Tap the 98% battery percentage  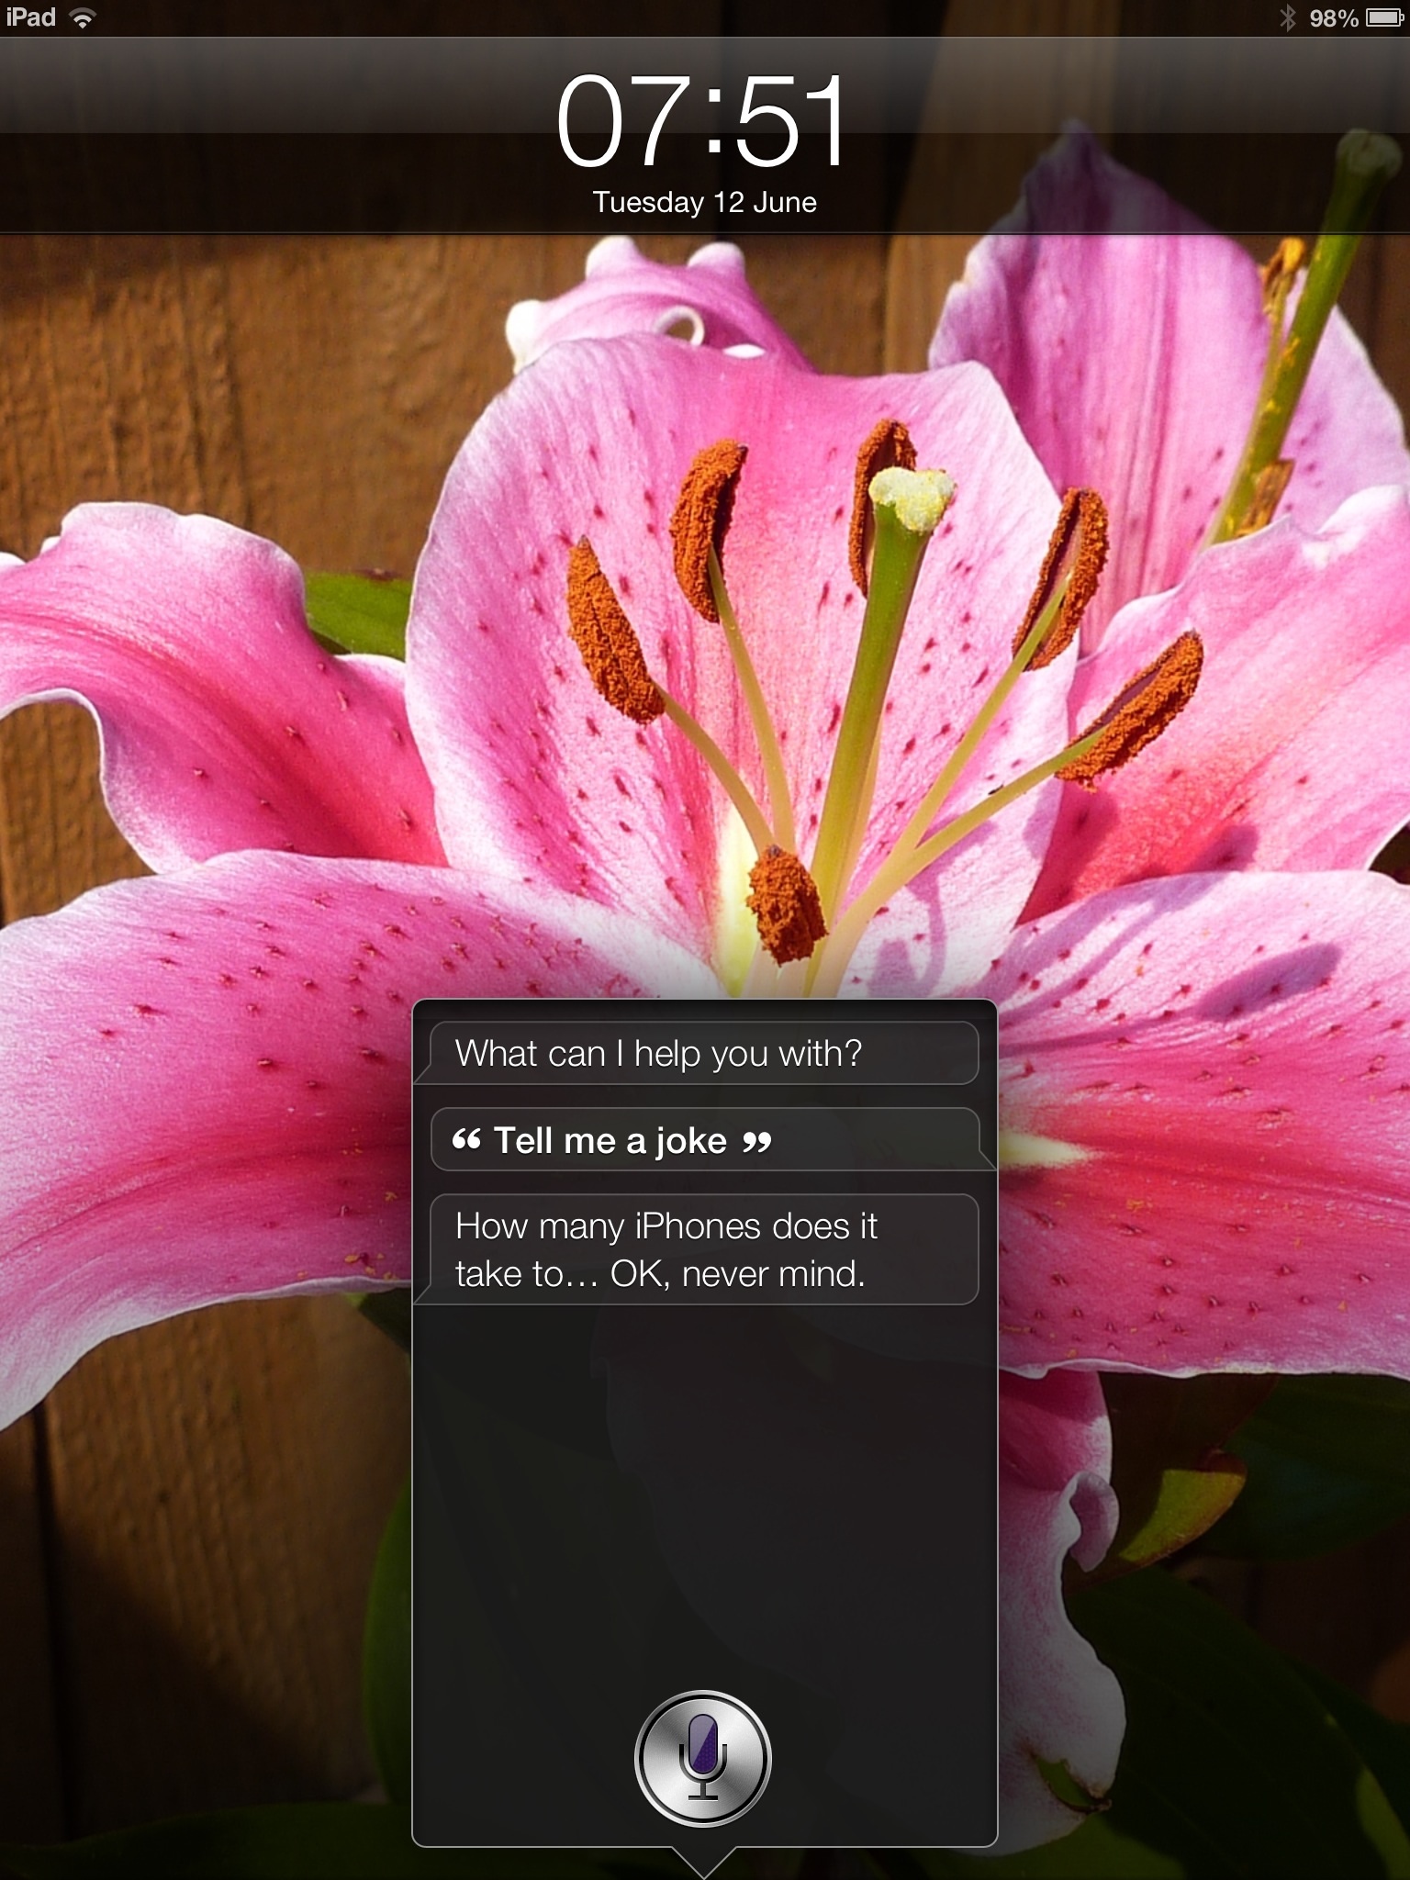[1333, 18]
